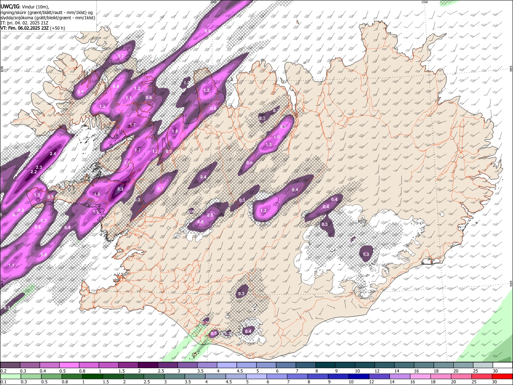Select lower legend blue swatch between 10 and 12
The width and height of the screenshot is (513, 385).
(x=359, y=377)
